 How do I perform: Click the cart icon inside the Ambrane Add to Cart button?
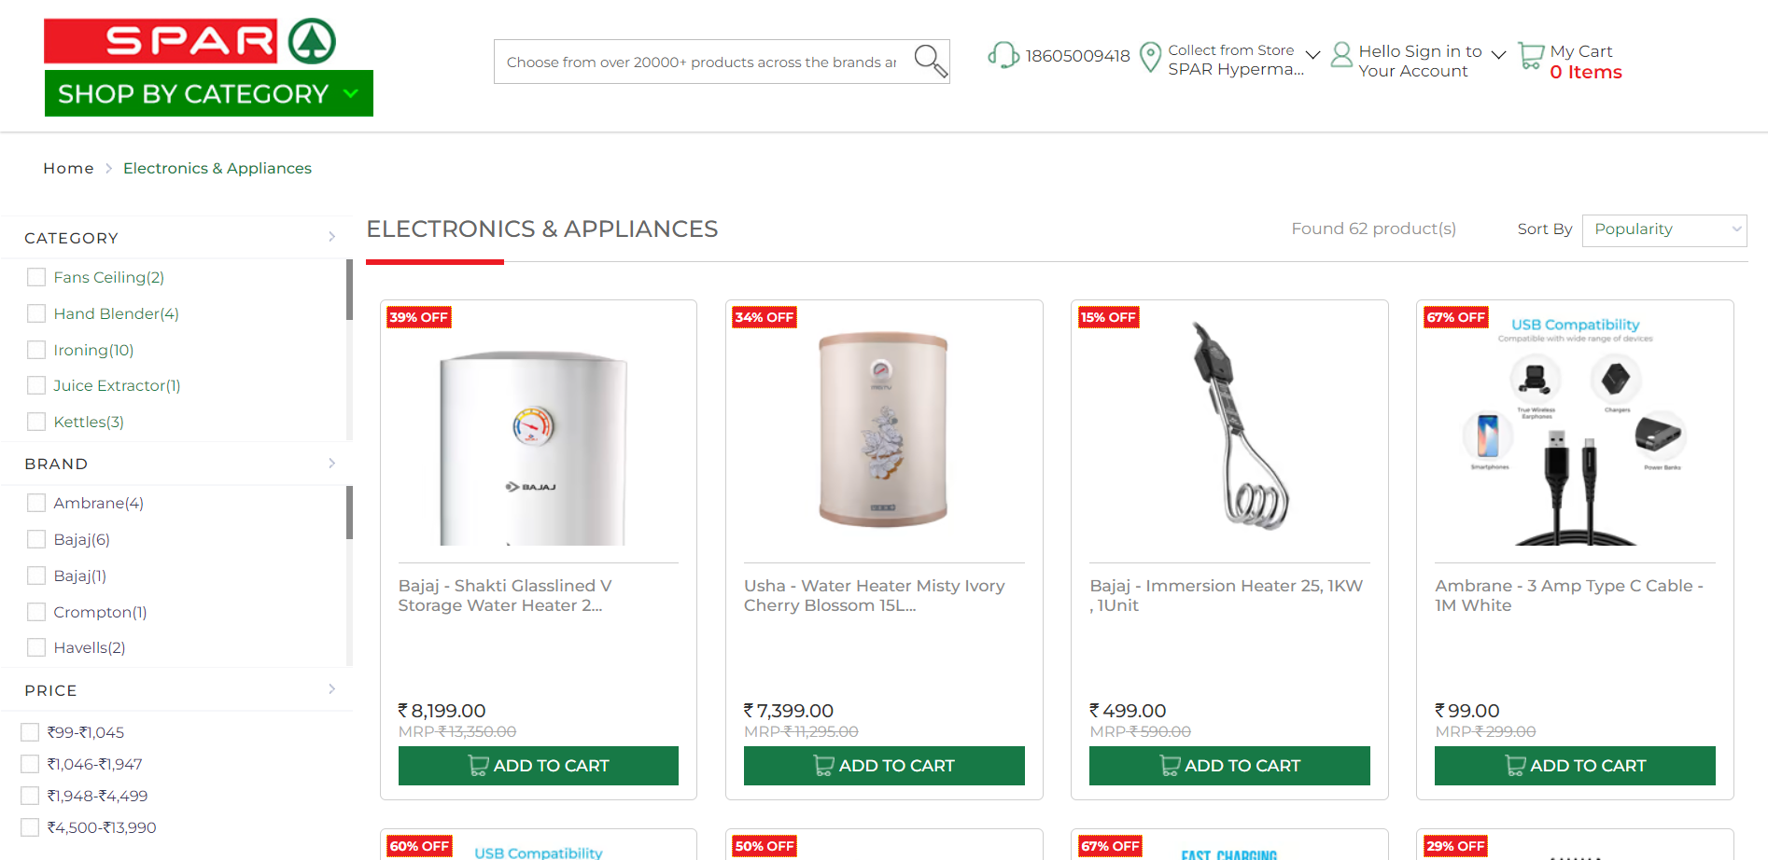1513,765
